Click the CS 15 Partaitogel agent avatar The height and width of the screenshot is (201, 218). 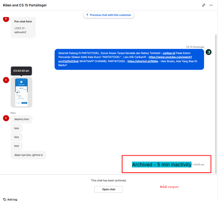point(208,52)
